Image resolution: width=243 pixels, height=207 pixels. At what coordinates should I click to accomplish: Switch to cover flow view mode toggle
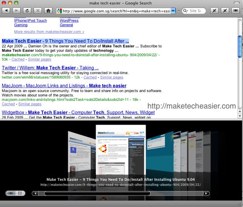(11, 193)
